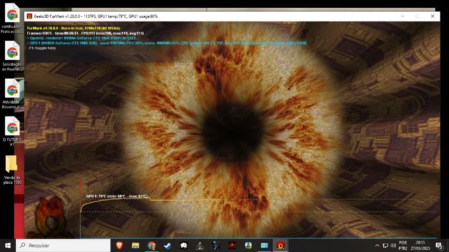This screenshot has width=449, height=252.
Task: Click the FurMark icon in the title bar
Action: click(x=29, y=16)
